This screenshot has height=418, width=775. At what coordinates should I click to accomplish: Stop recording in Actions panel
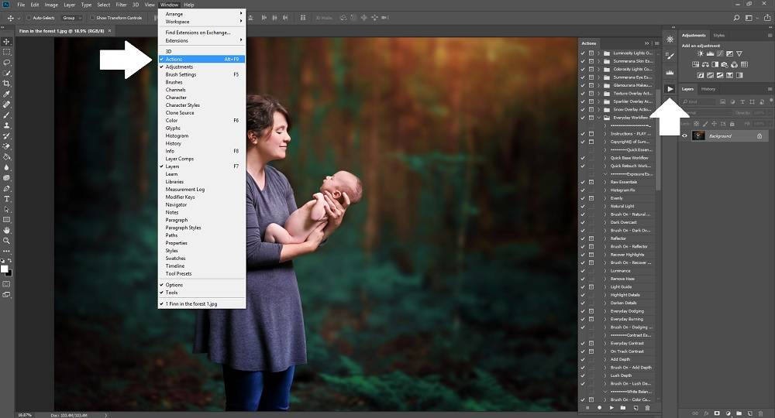point(587,408)
